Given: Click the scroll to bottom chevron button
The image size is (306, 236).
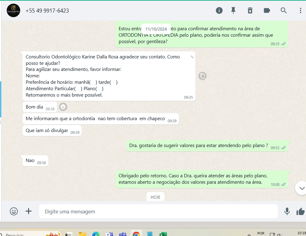Looking at the screenshot, I should click(x=301, y=188).
